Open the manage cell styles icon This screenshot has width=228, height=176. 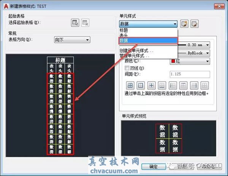[x=195, y=24]
